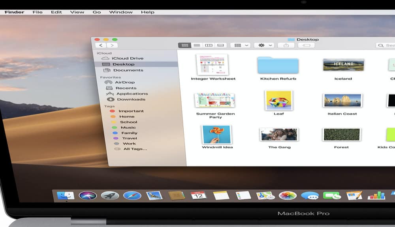Go back with the Finder back arrow
This screenshot has height=227, width=395.
[x=101, y=45]
